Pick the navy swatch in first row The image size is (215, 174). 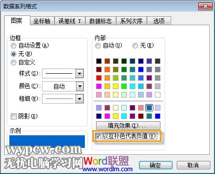click(x=141, y=61)
